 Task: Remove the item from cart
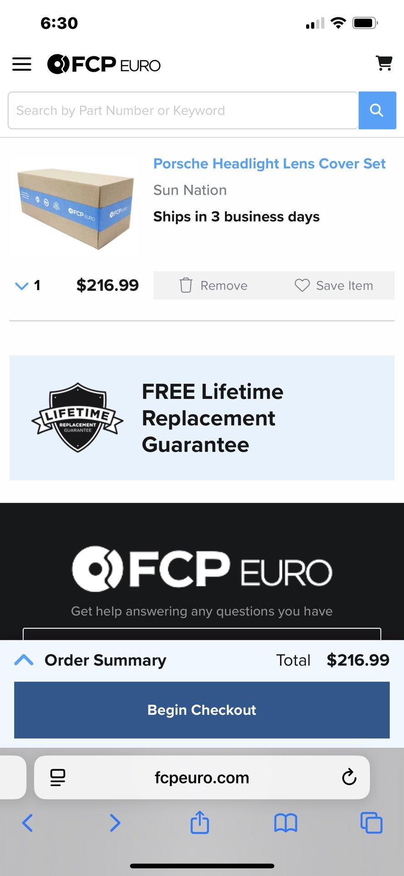tap(214, 286)
